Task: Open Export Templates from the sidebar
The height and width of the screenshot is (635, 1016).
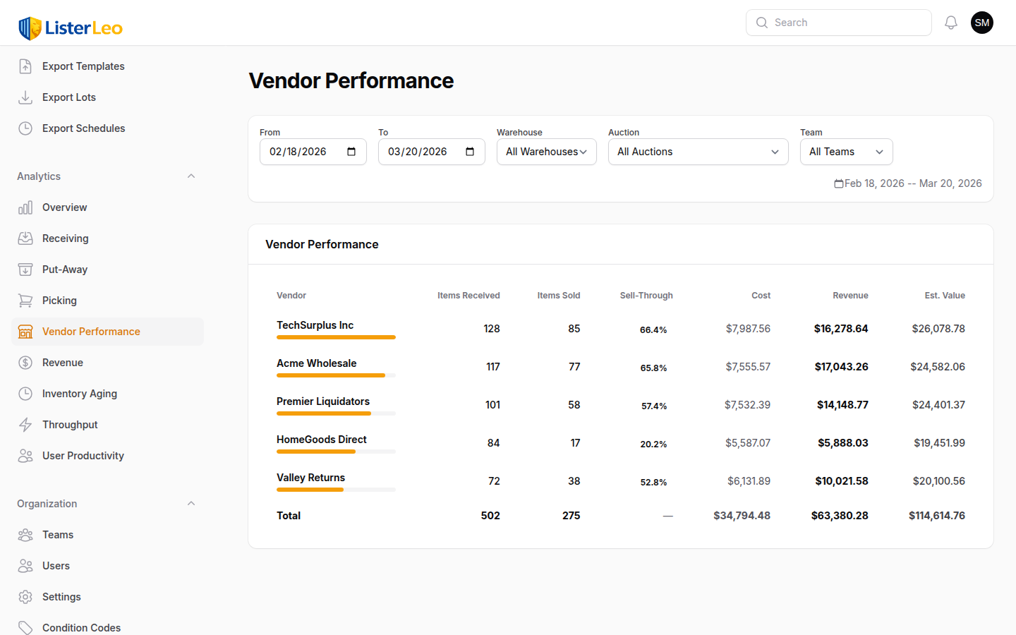Action: pos(83,66)
